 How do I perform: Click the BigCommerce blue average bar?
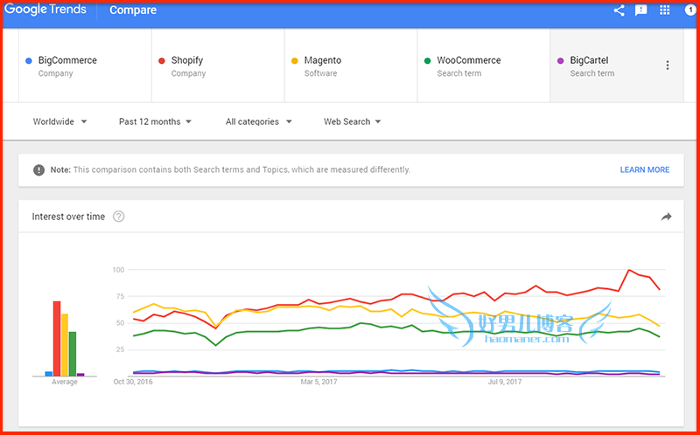click(x=49, y=374)
